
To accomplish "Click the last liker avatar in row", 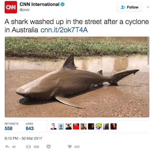I will click(x=114, y=126).
